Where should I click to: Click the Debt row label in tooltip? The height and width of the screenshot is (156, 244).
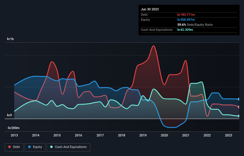point(144,15)
